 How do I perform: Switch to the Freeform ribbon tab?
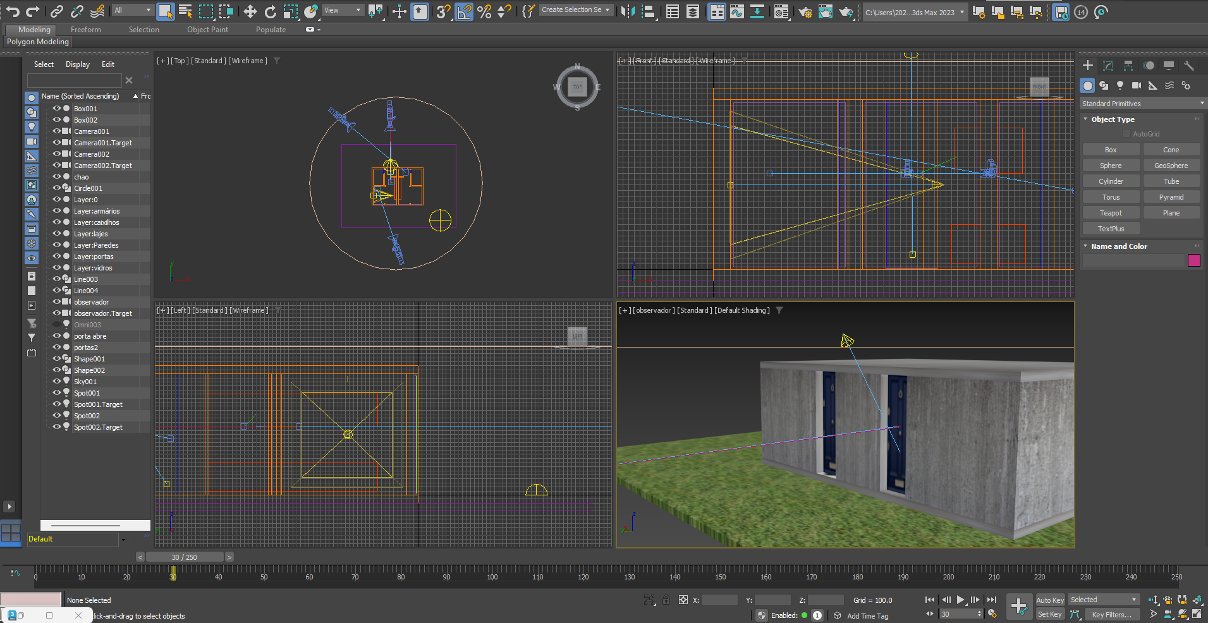point(85,30)
